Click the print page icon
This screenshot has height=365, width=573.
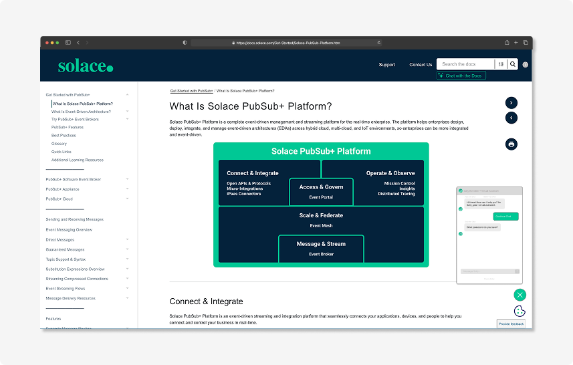click(x=511, y=144)
